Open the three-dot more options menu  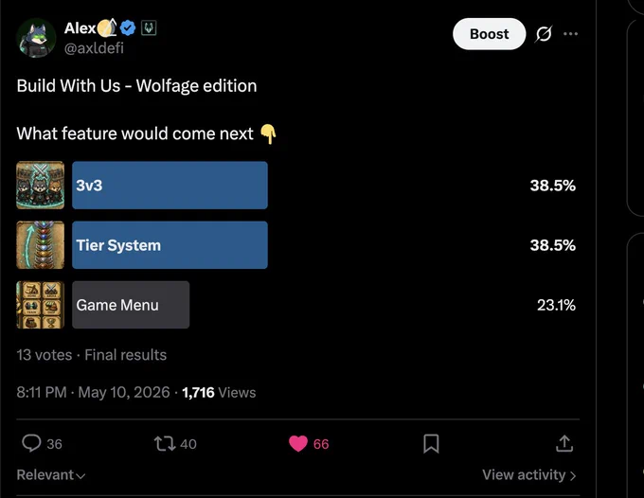click(x=570, y=34)
